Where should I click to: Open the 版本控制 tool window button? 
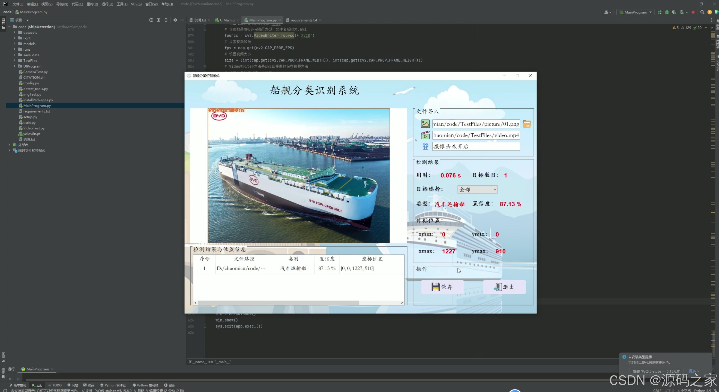pyautogui.click(x=18, y=385)
